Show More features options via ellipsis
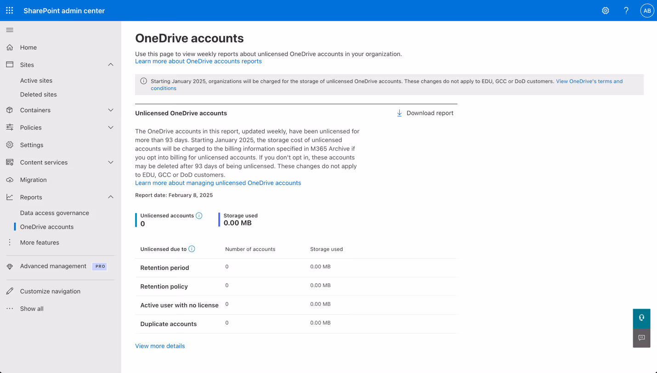This screenshot has width=657, height=373. [9, 242]
